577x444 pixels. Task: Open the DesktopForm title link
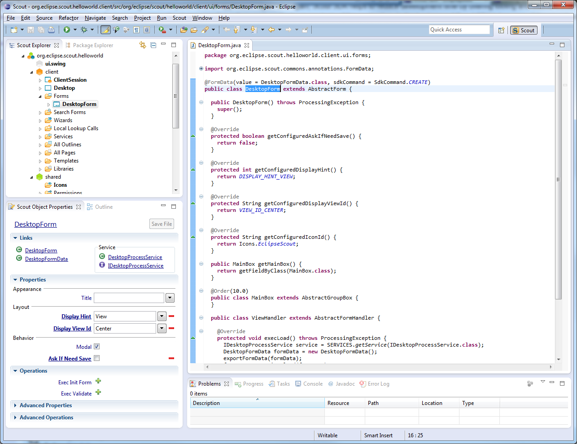click(x=35, y=224)
